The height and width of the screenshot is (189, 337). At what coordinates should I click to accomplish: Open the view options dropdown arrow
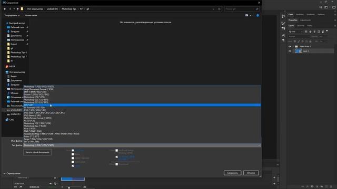251,15
